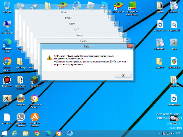The height and width of the screenshot is (137, 183).
Task: Select the Avast Secure Browser desktop shortcut
Action: [35, 101]
